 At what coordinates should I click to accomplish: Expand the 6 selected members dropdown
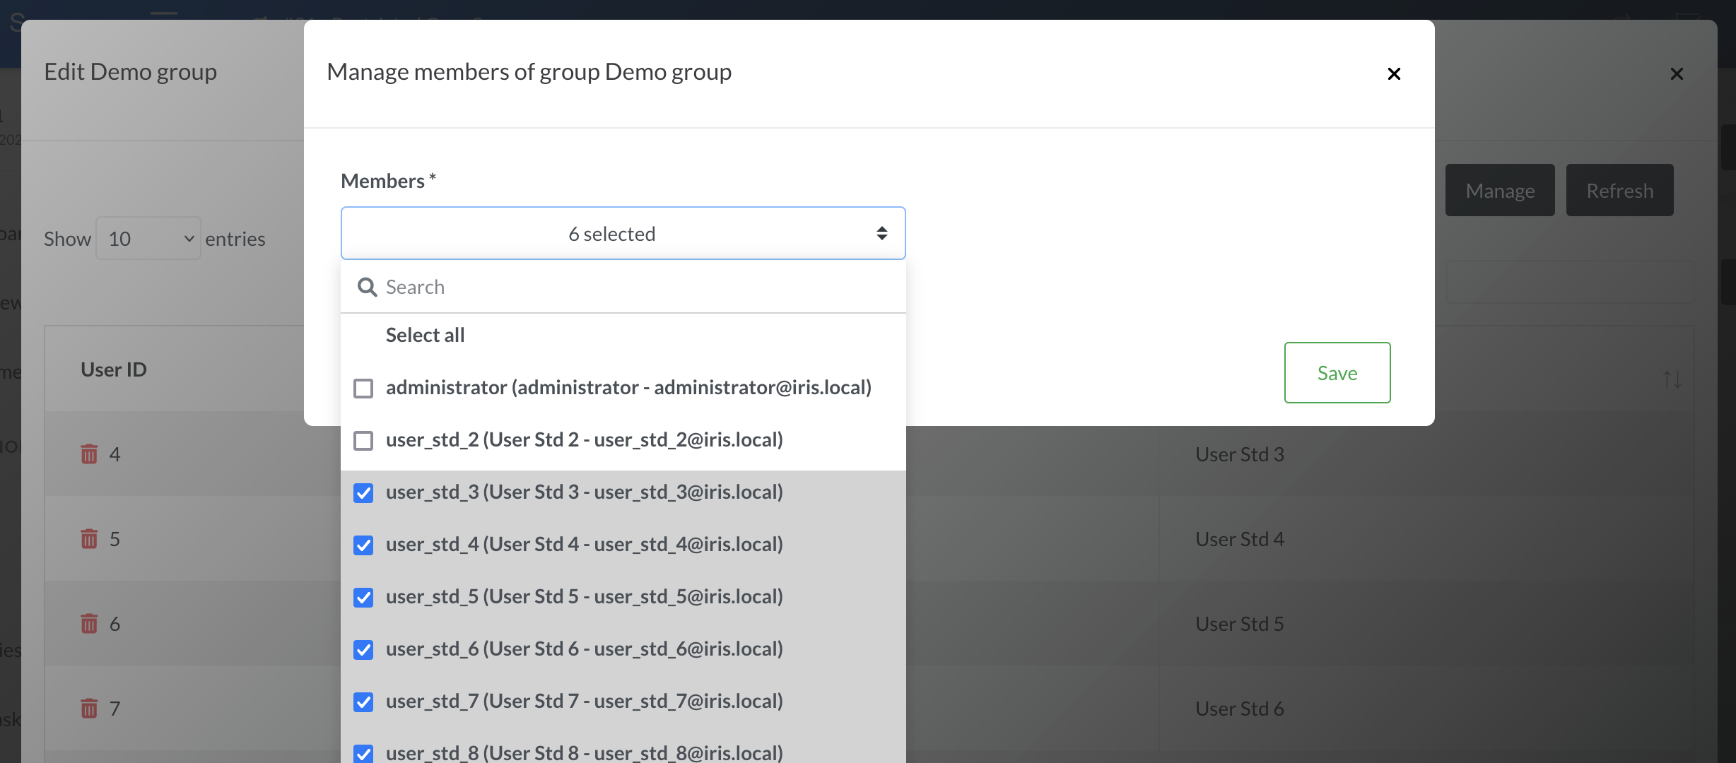click(x=623, y=233)
